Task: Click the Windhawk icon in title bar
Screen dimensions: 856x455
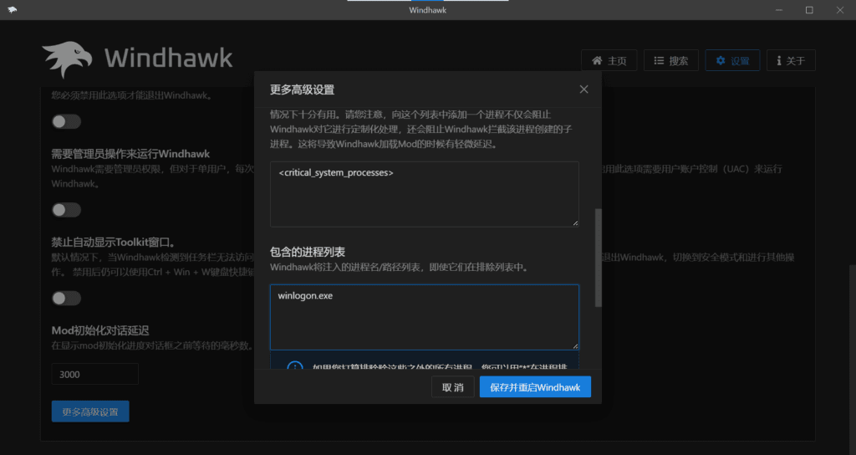Action: [12, 10]
